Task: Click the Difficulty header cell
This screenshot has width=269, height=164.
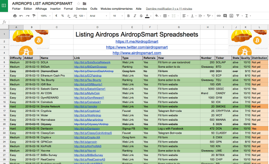Action: pyautogui.click(x=16, y=58)
